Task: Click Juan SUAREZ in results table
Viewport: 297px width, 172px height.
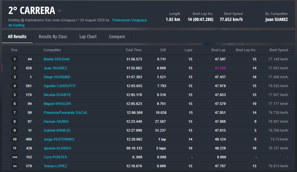Action: [x=55, y=68]
